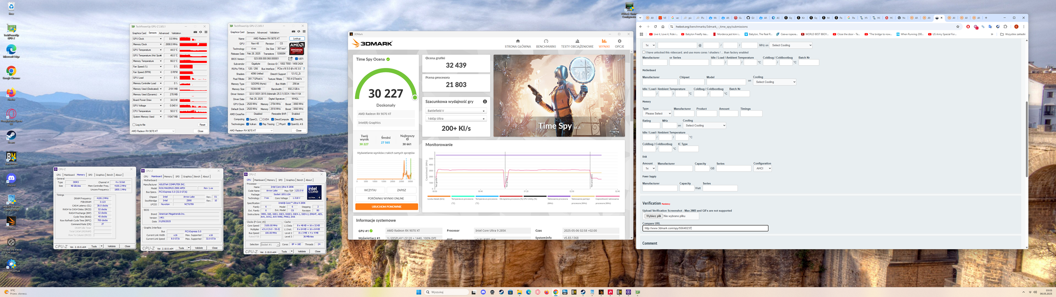Switch to Validation tab in GPU-Z Graphics Card window
1056x297 pixels.
point(274,32)
